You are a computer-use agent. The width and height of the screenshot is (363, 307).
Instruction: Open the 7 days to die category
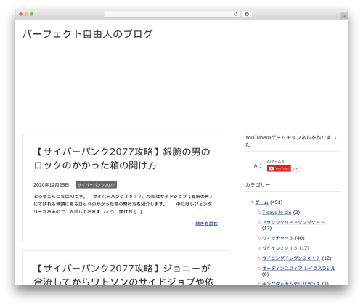click(277, 213)
